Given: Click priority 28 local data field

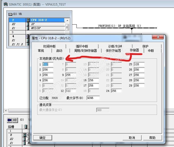Looking at the screenshot, I should [x=139, y=80].
